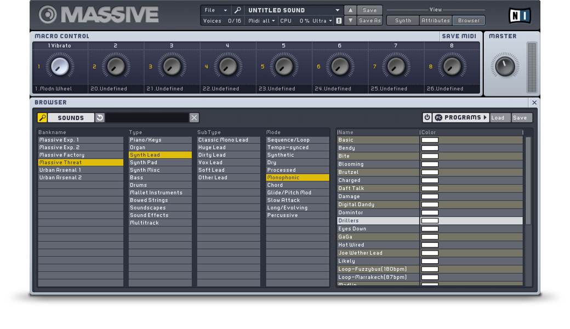
Task: Click the Native Instruments NI logo
Action: pos(520,16)
